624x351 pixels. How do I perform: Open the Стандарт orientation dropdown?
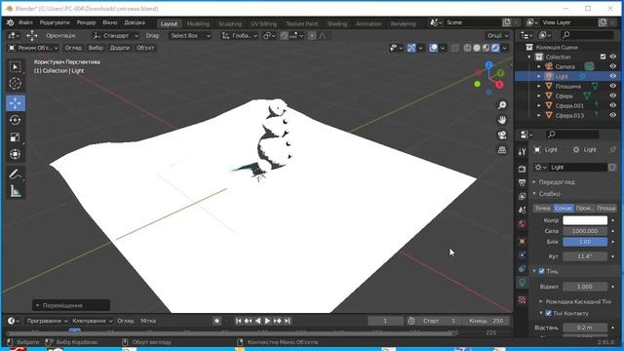coord(115,36)
